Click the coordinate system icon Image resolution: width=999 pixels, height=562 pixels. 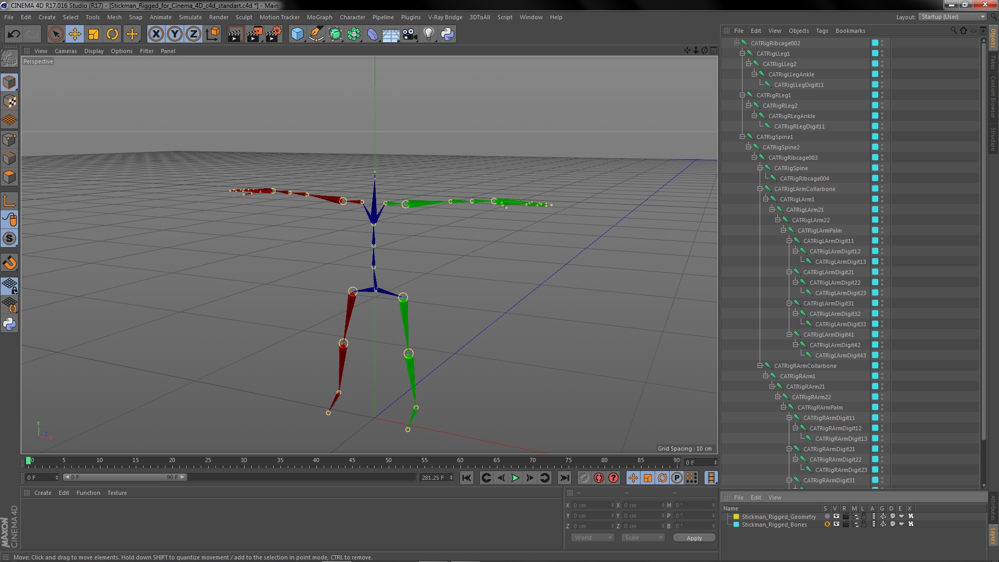pyautogui.click(x=212, y=34)
